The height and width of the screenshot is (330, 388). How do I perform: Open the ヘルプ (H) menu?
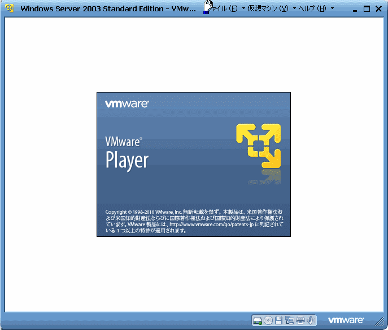coord(312,8)
